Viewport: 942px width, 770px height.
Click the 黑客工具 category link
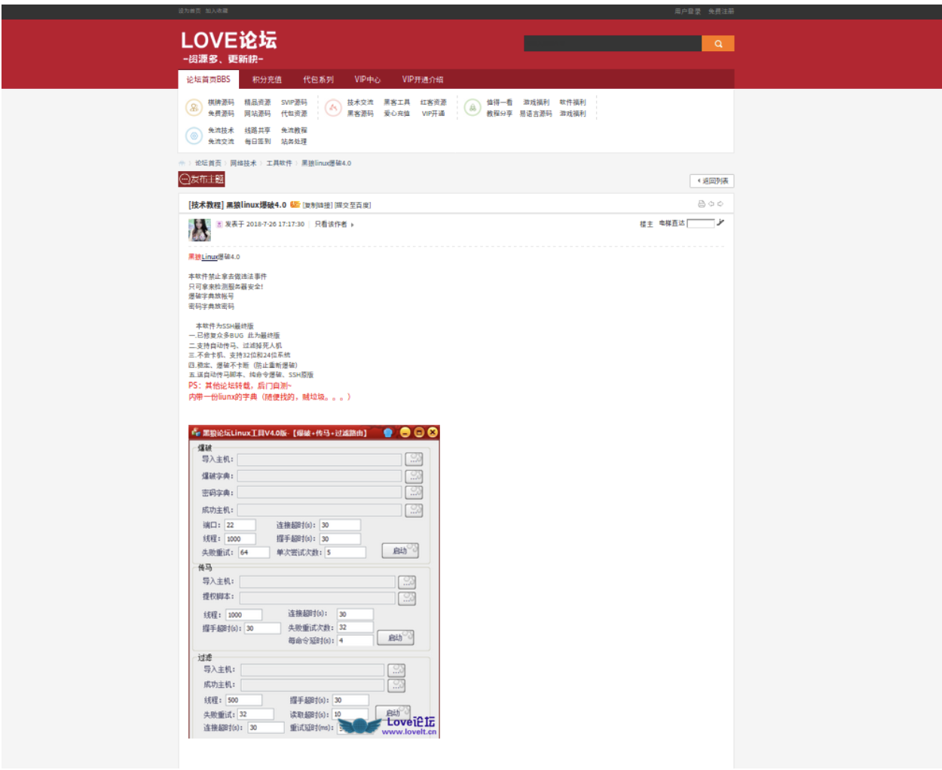(396, 102)
